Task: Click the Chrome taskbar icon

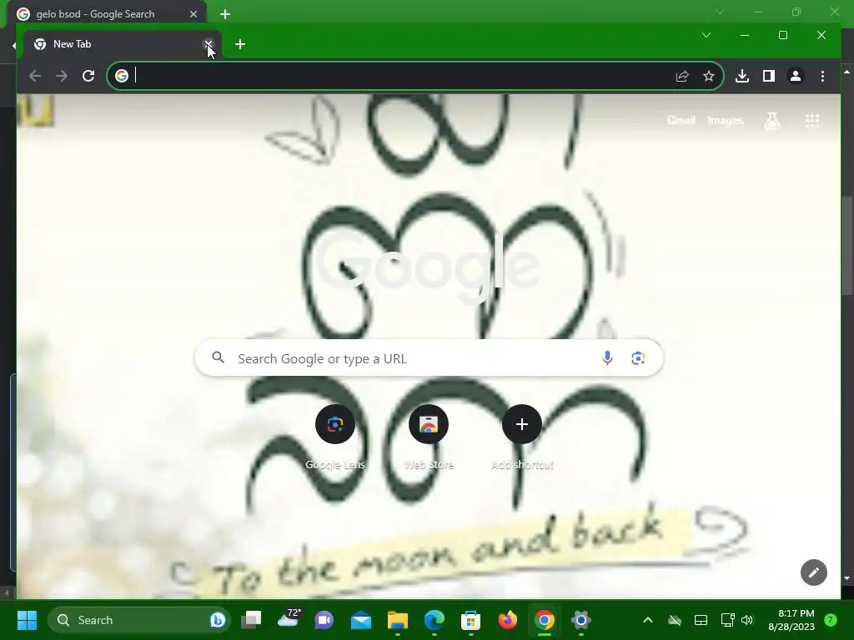Action: coord(544,620)
